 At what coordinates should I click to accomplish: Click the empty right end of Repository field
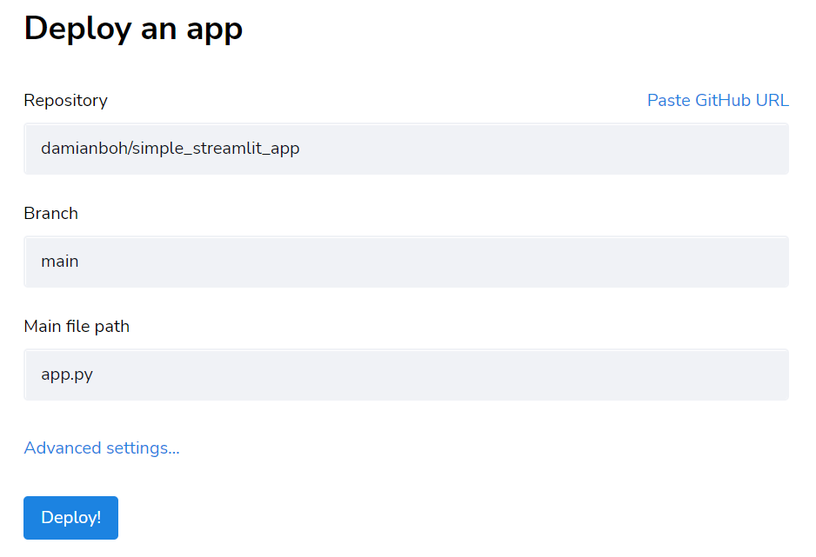(x=739, y=149)
